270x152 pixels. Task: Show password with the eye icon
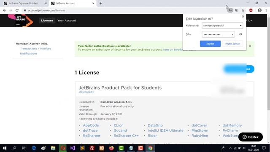(240, 34)
